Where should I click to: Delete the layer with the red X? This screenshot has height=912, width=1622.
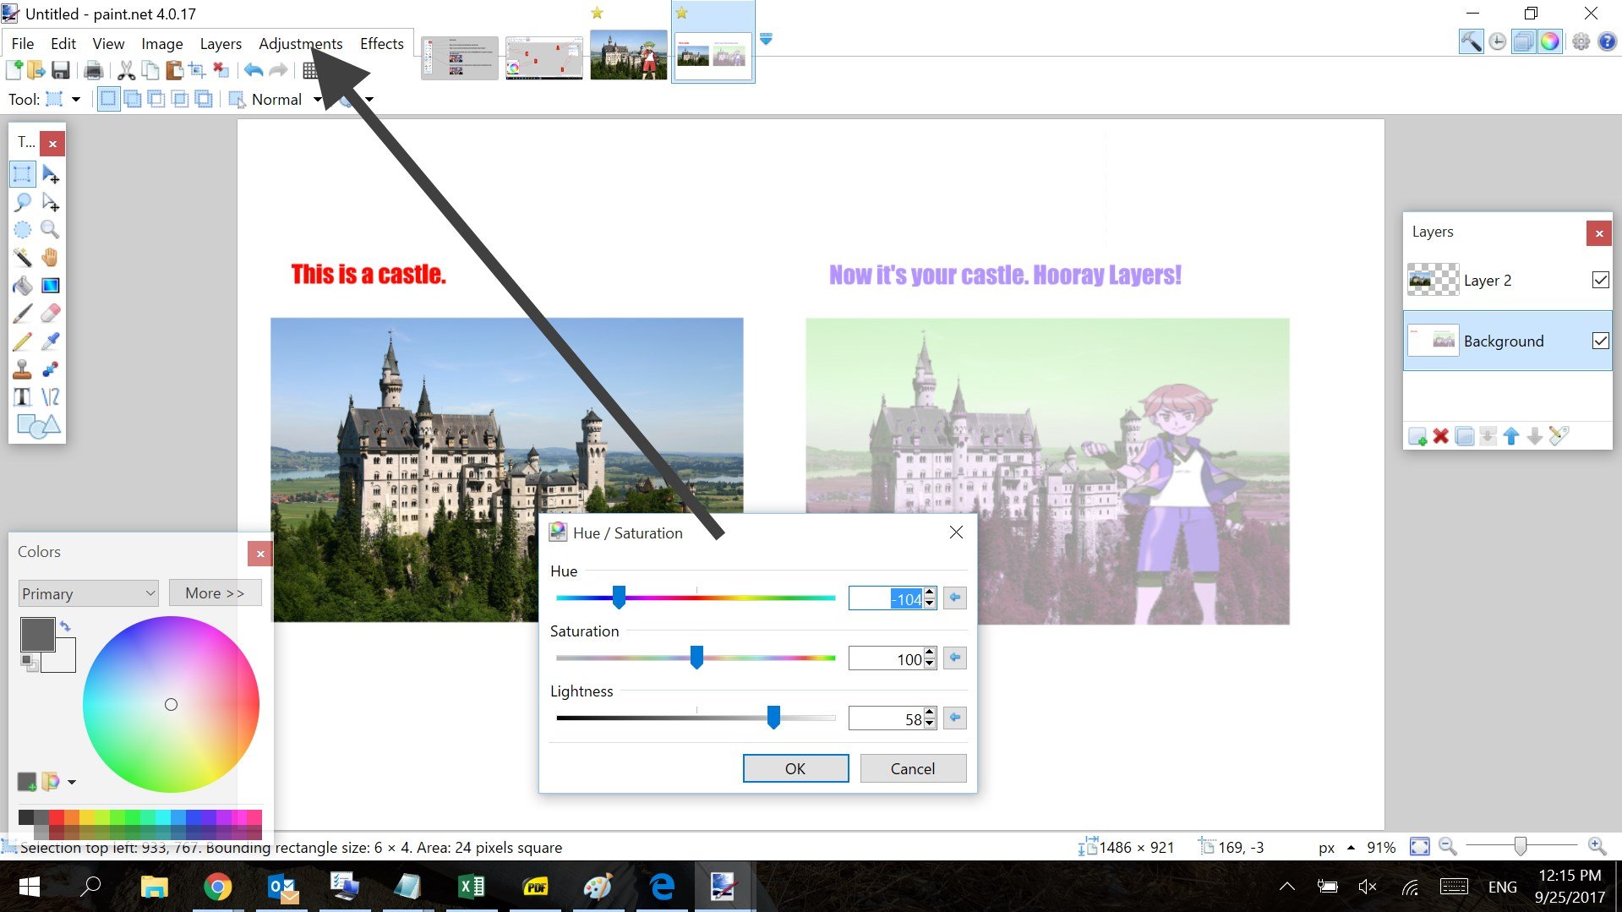coord(1441,436)
